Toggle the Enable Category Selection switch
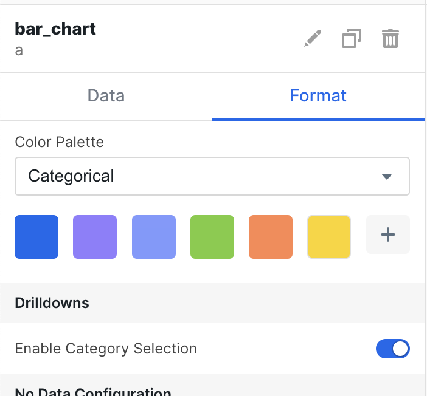 pos(392,349)
